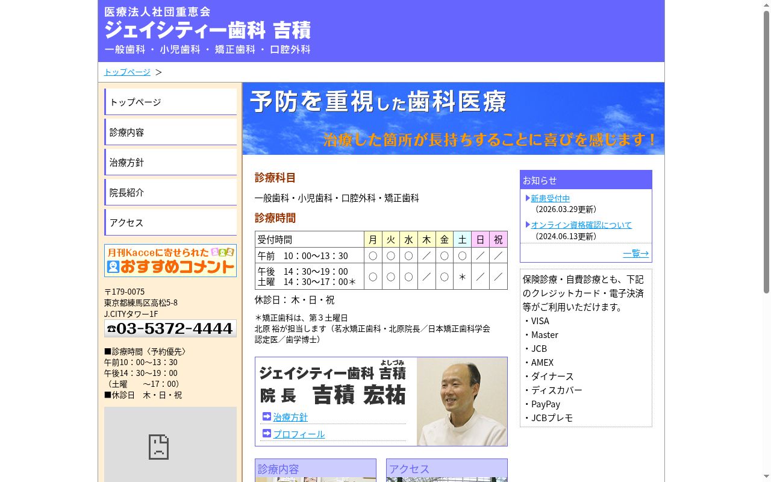Viewport: 771px width, 482px height.
Task: Click the トップページ breadcrumb link
Action: click(127, 72)
